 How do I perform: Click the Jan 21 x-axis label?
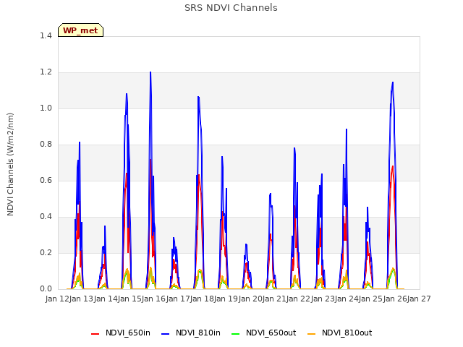click(x=274, y=299)
